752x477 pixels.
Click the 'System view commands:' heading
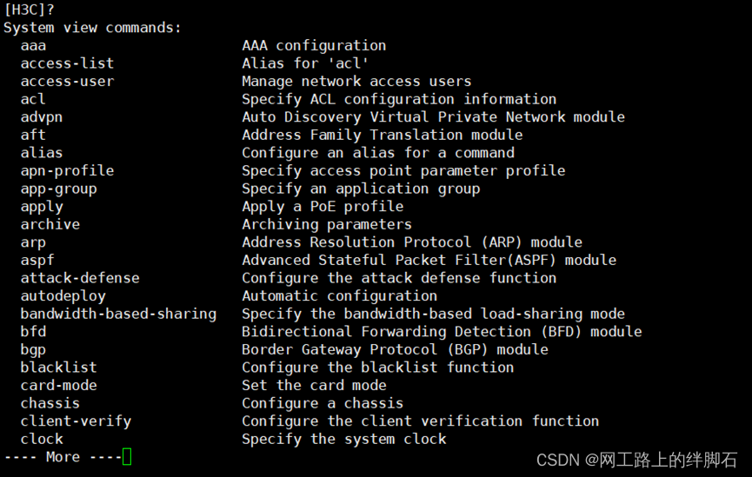92,27
